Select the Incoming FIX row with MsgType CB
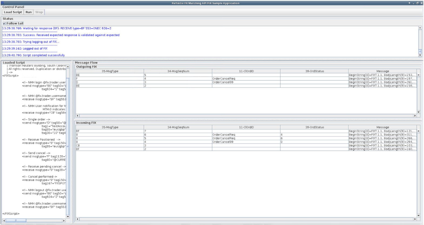Image resolution: width=424 pixels, height=225 pixels. click(110, 146)
